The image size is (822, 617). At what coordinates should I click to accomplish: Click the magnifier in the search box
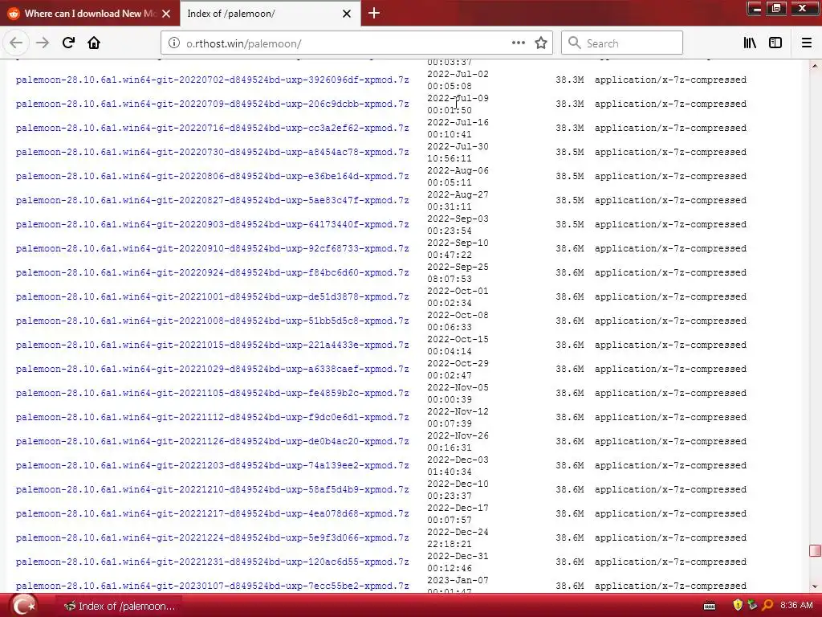pos(574,43)
